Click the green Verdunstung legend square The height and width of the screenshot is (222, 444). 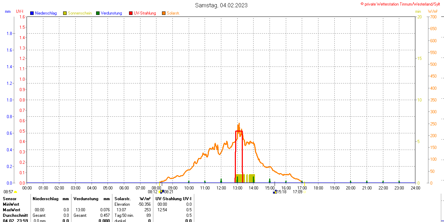[98, 13]
